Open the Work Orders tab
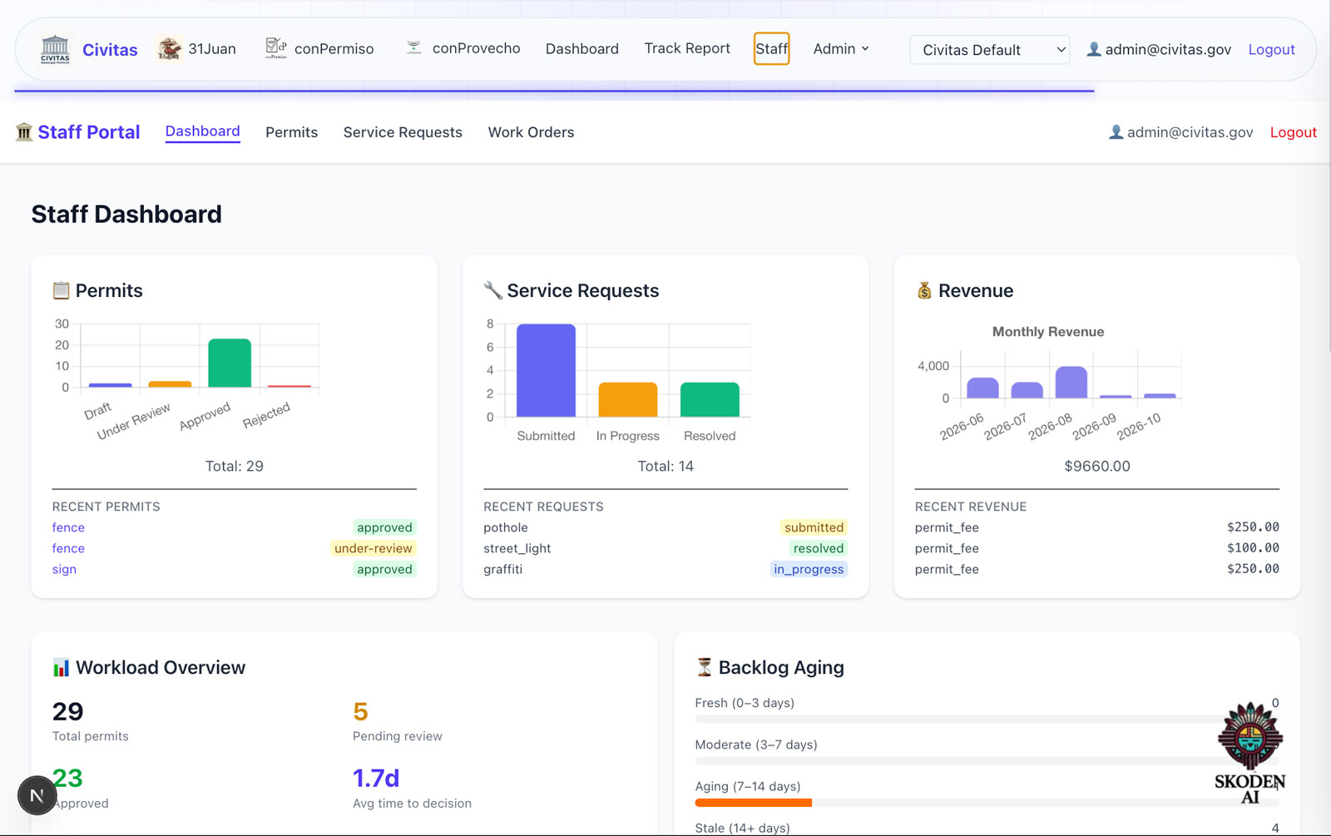 click(x=531, y=132)
